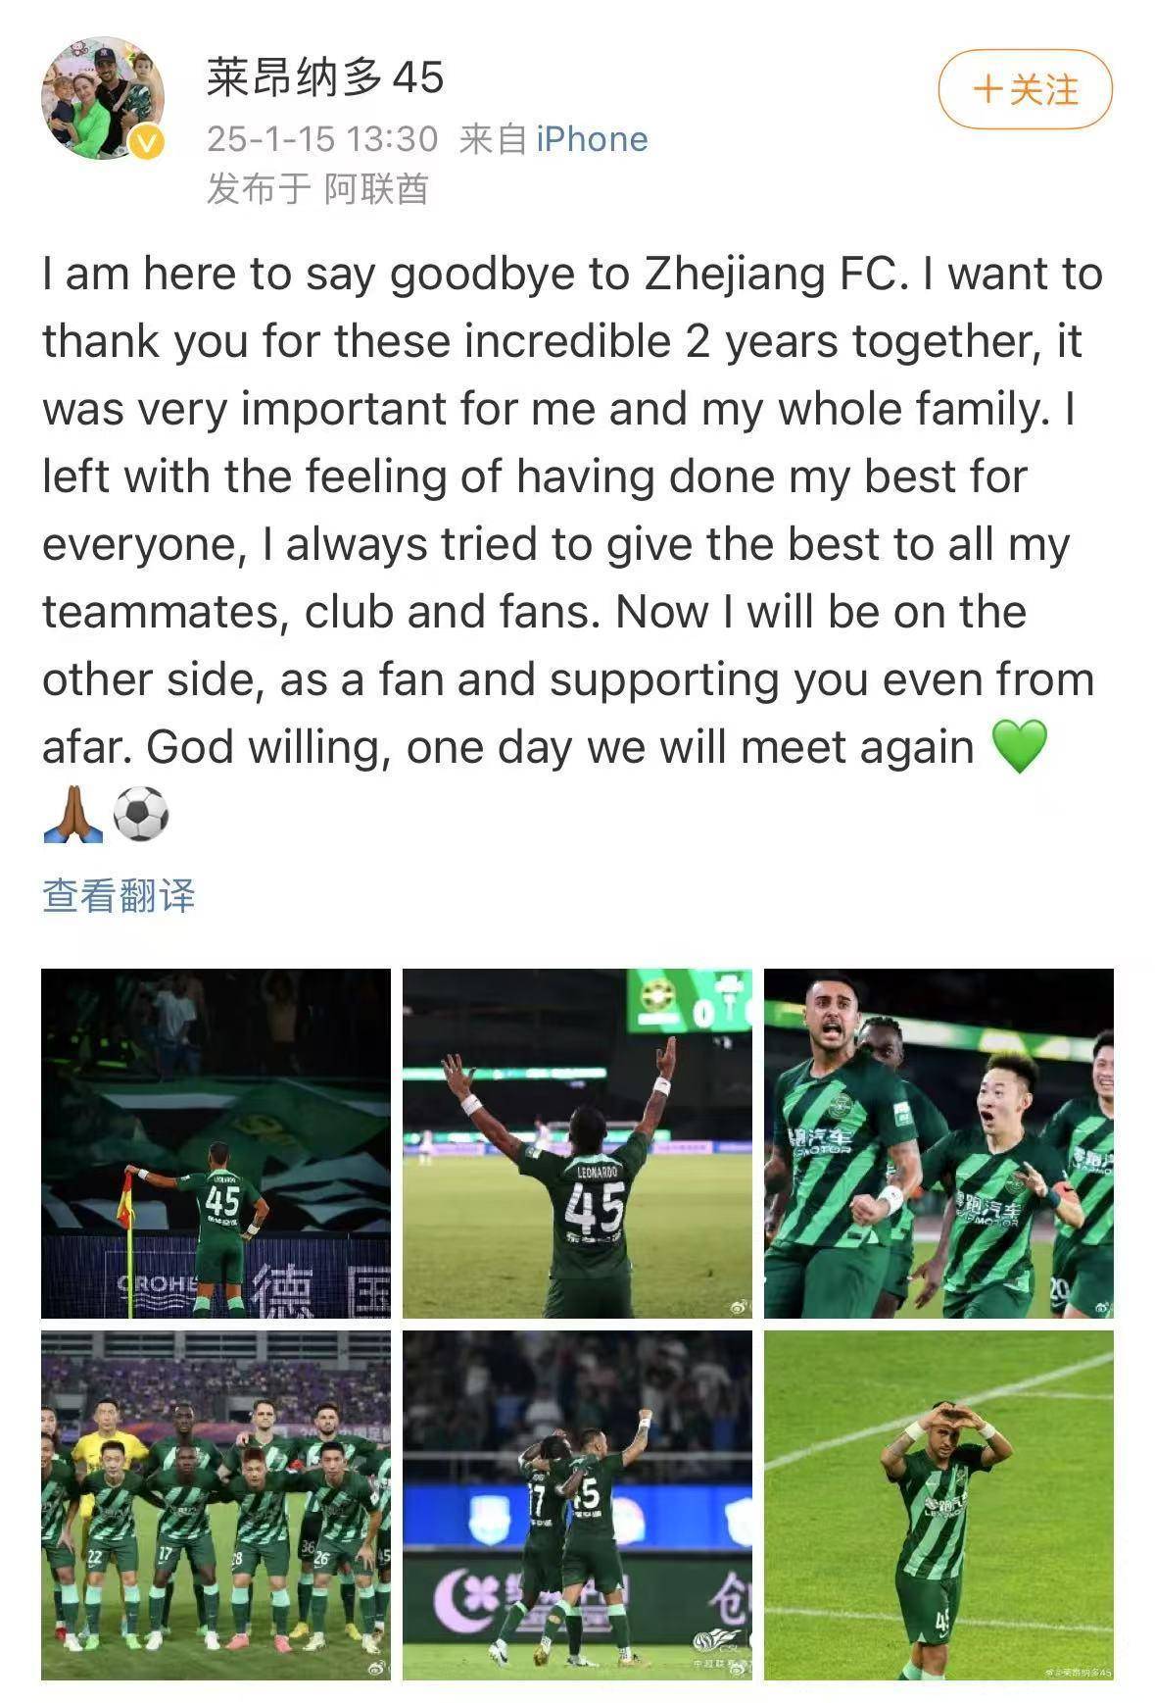Image resolution: width=1155 pixels, height=1703 pixels.
Task: Tap the 关注 follow button
Action: pyautogui.click(x=1025, y=89)
